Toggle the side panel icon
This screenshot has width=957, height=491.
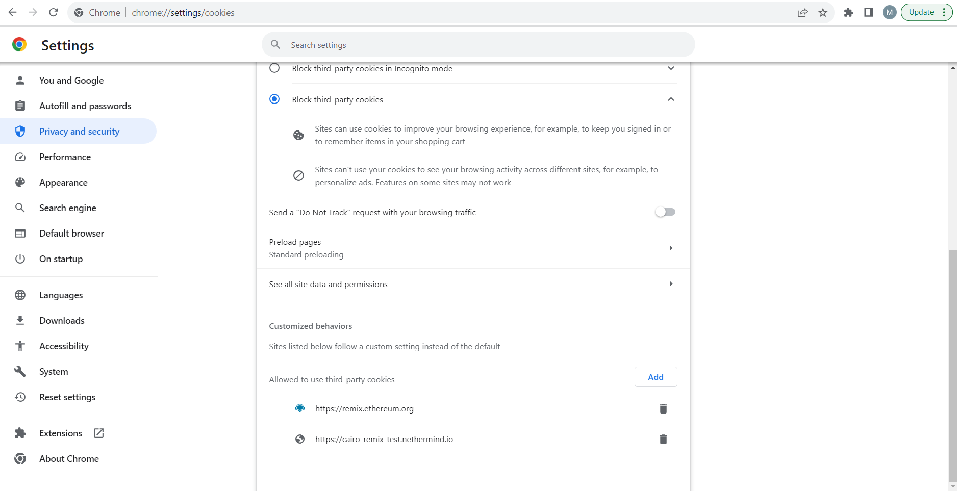pyautogui.click(x=869, y=12)
